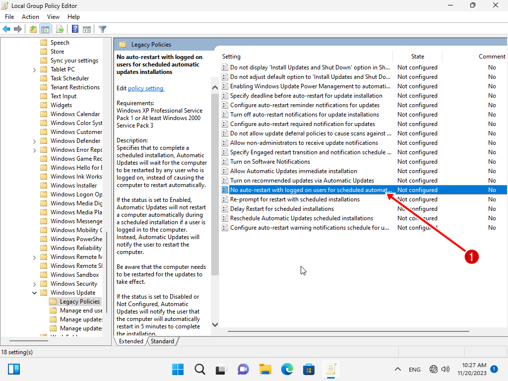Switch to the Standard tab
This screenshot has height=381, width=508.
[162, 341]
